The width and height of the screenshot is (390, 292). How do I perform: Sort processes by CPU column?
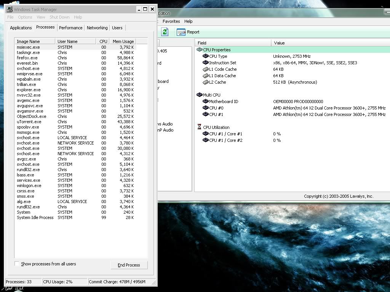[x=103, y=41]
